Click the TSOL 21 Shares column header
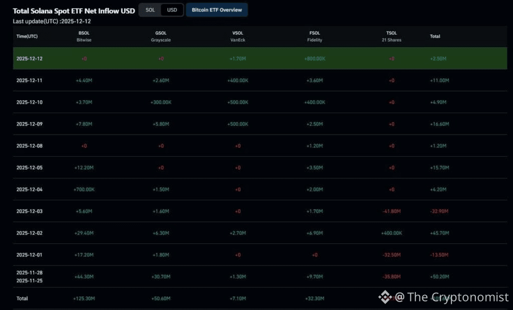This screenshot has height=310, width=513. point(391,36)
